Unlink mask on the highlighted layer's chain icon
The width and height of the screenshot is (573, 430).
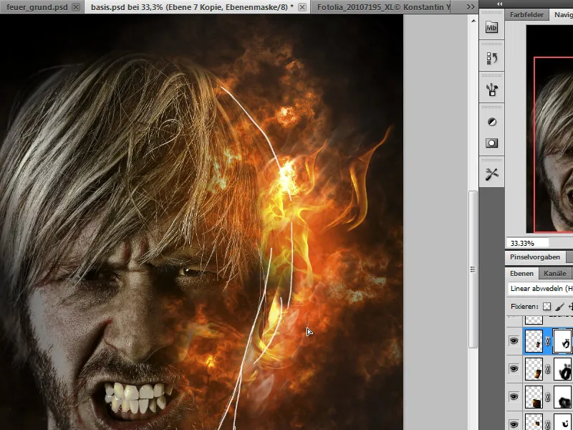pos(548,341)
